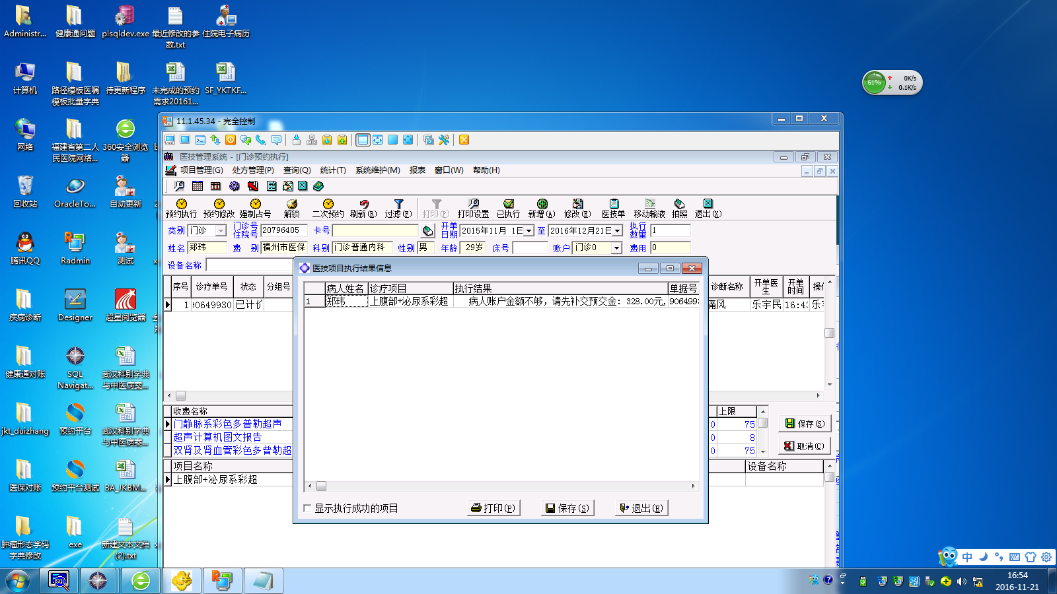Open the 查询(Q) menu

point(297,170)
